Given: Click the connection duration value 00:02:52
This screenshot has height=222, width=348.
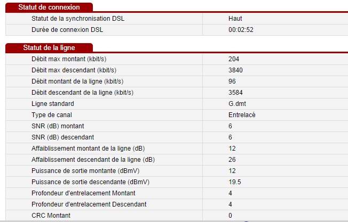Looking at the screenshot, I should (241, 30).
